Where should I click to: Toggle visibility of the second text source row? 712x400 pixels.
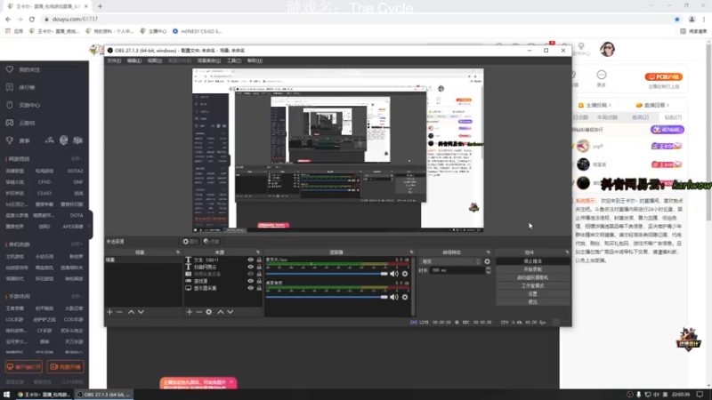coord(251,268)
